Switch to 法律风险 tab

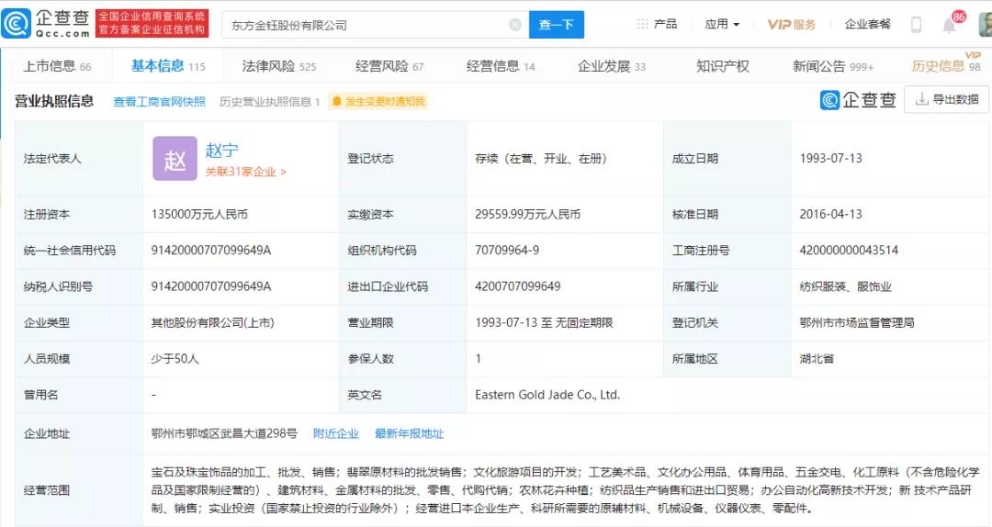point(279,66)
